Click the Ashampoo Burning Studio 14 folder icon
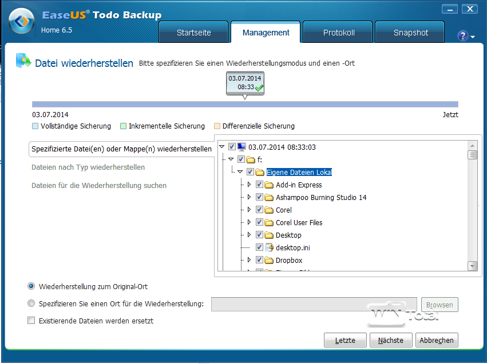Image resolution: width=487 pixels, height=364 pixels. (269, 198)
